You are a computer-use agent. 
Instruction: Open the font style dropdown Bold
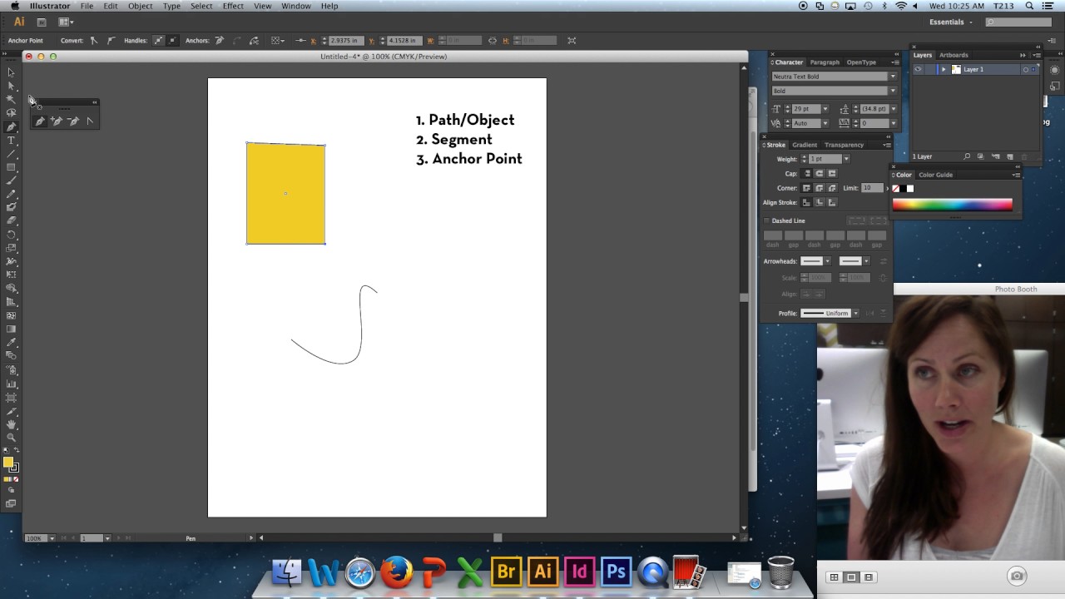(892, 91)
